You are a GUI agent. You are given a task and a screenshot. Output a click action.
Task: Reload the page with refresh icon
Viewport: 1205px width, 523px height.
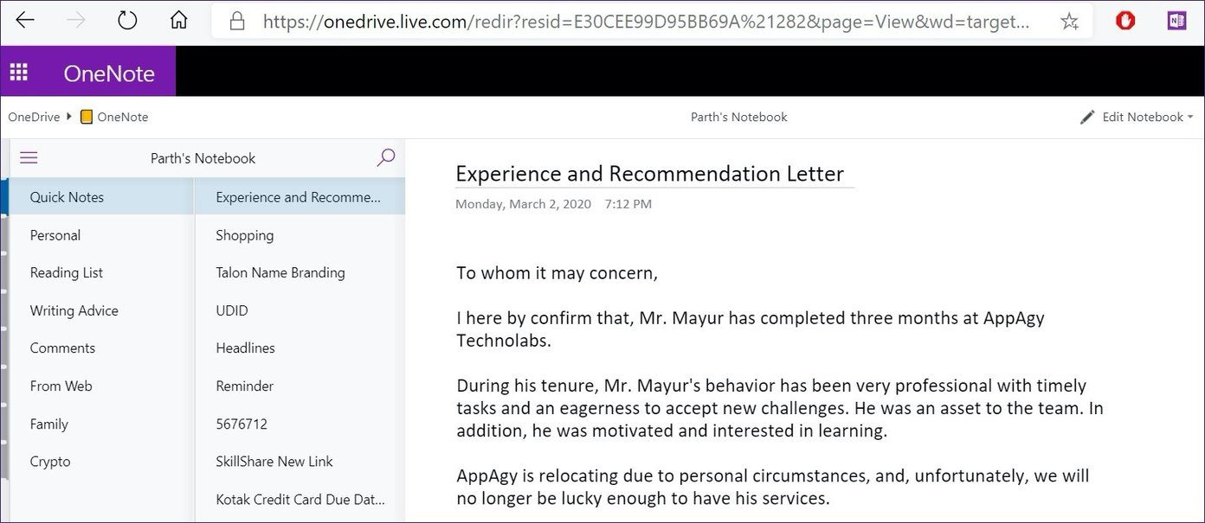tap(127, 21)
